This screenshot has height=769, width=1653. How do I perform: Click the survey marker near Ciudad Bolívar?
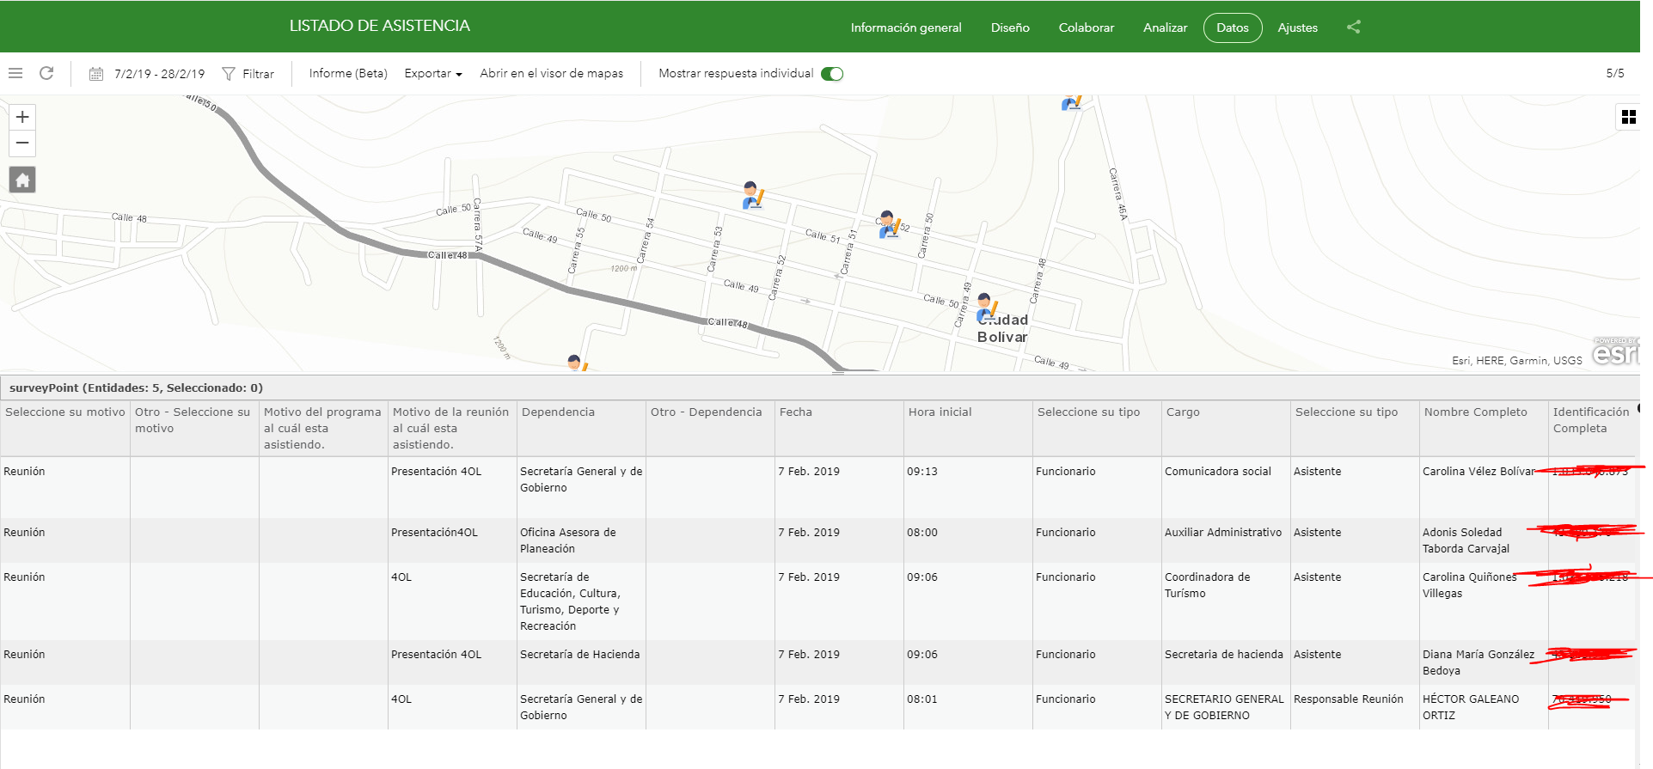tap(987, 307)
